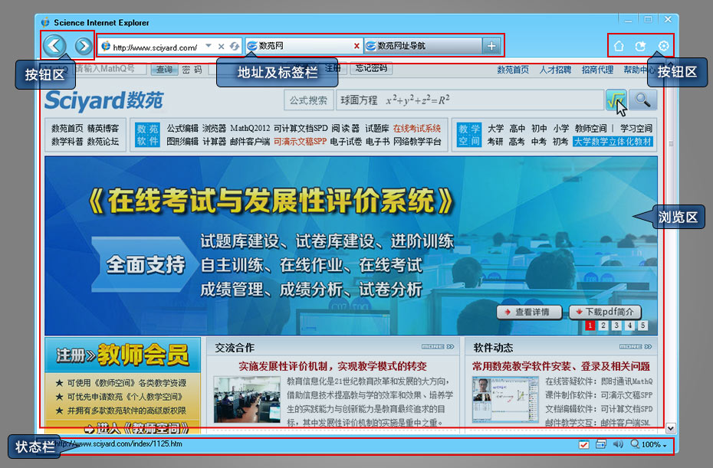Click the red checkmark icon in status bar
The image size is (713, 468).
pyautogui.click(x=584, y=445)
